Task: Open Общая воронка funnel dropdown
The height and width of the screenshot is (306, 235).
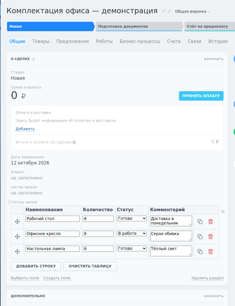Action: tap(192, 11)
